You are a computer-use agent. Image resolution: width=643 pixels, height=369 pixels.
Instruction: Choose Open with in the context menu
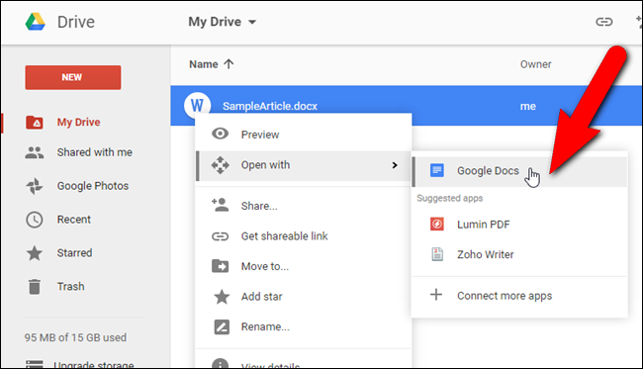pyautogui.click(x=304, y=165)
